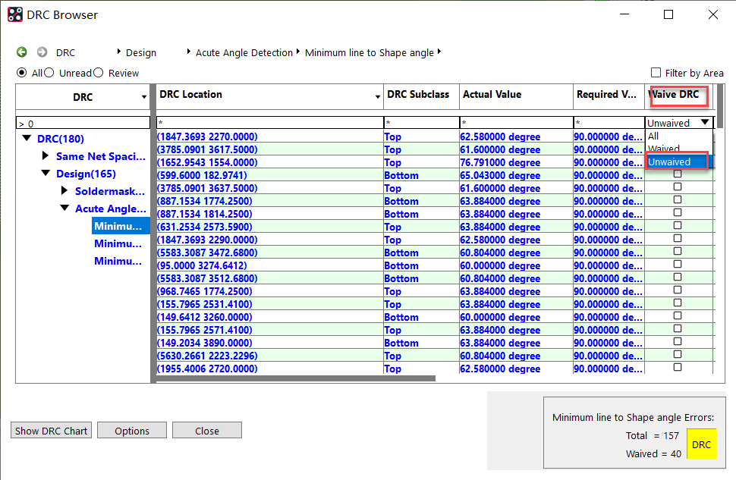Image resolution: width=736 pixels, height=480 pixels.
Task: Click the gray forward navigation arrow
Action: 42,52
